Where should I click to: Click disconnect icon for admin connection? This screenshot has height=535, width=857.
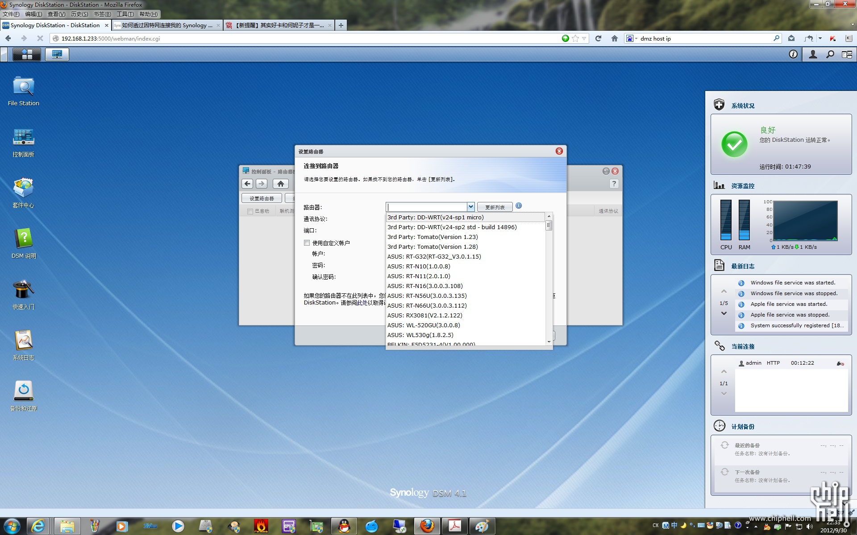pyautogui.click(x=840, y=363)
